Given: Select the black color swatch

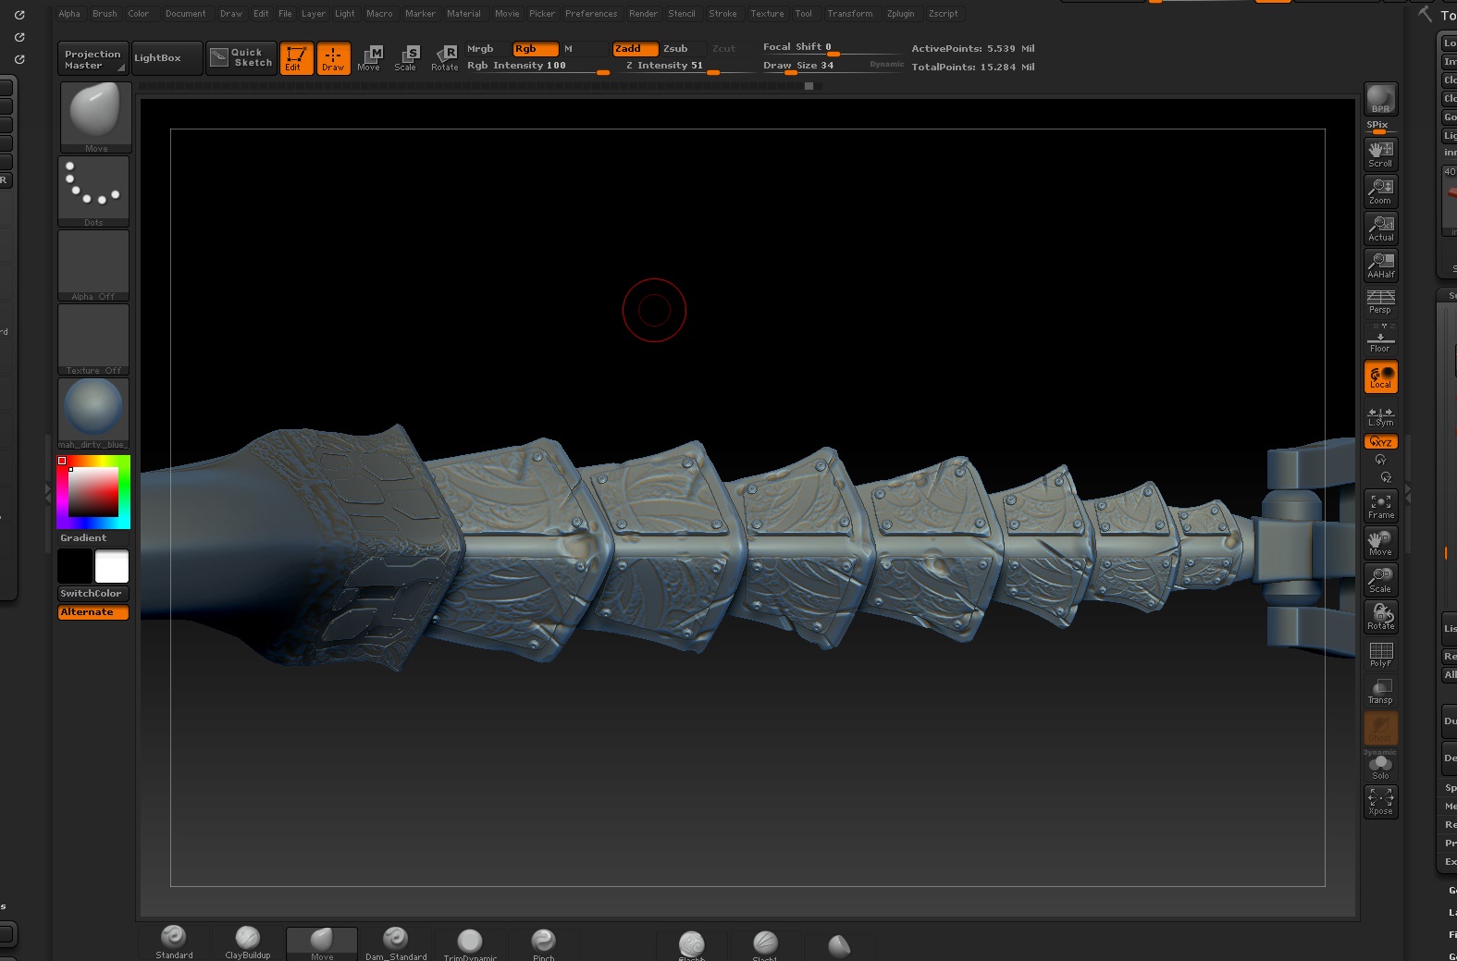Looking at the screenshot, I should tap(75, 566).
